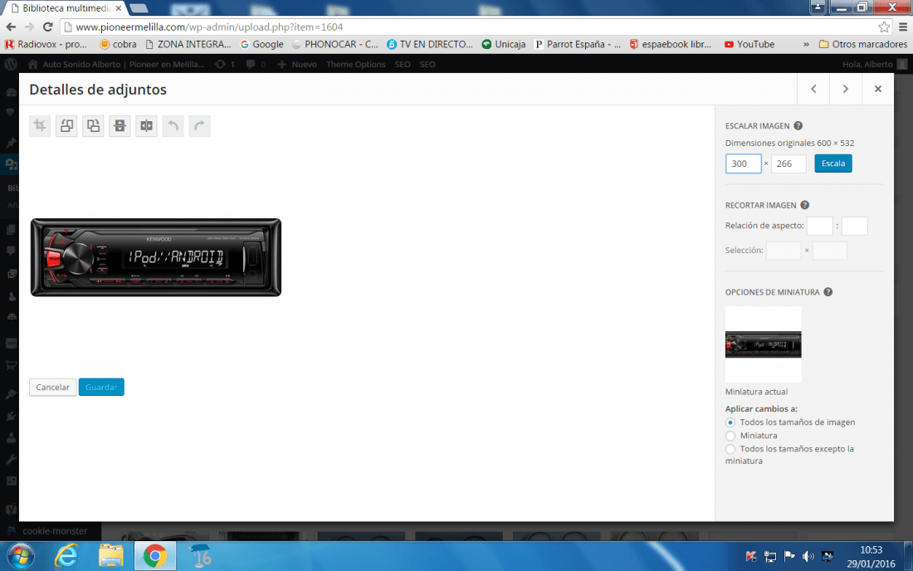Viewport: 913px width, 571px height.
Task: Click the browser address bar
Action: [471, 27]
